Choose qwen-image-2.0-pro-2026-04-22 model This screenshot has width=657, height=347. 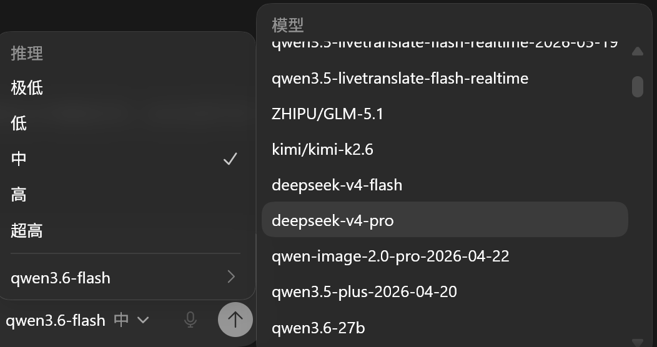[x=445, y=255]
